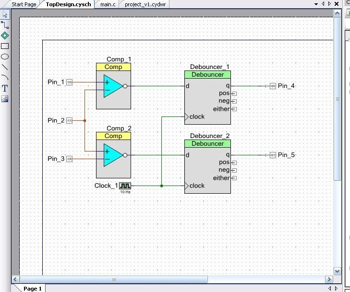This screenshot has width=350, height=292.
Task: Pick the green diamond sheet connector tool
Action: (x=5, y=35)
